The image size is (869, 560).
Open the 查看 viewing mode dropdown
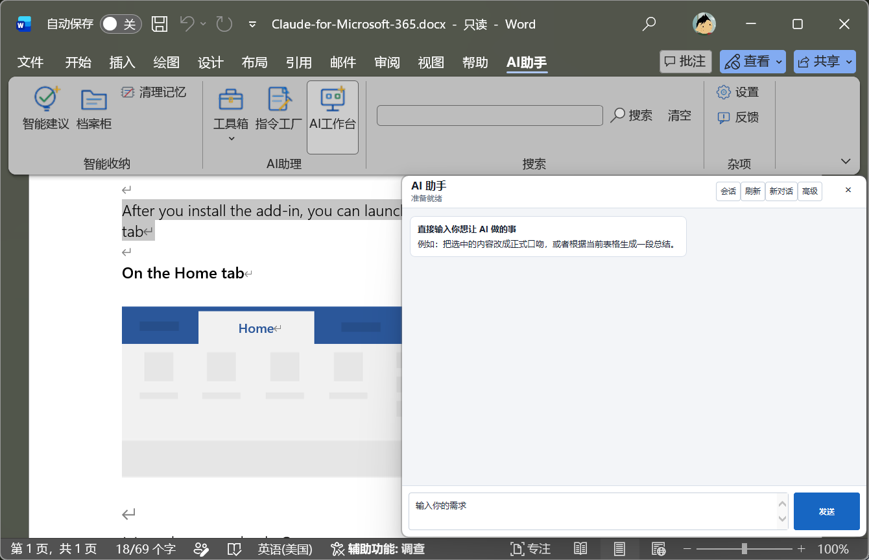(752, 62)
